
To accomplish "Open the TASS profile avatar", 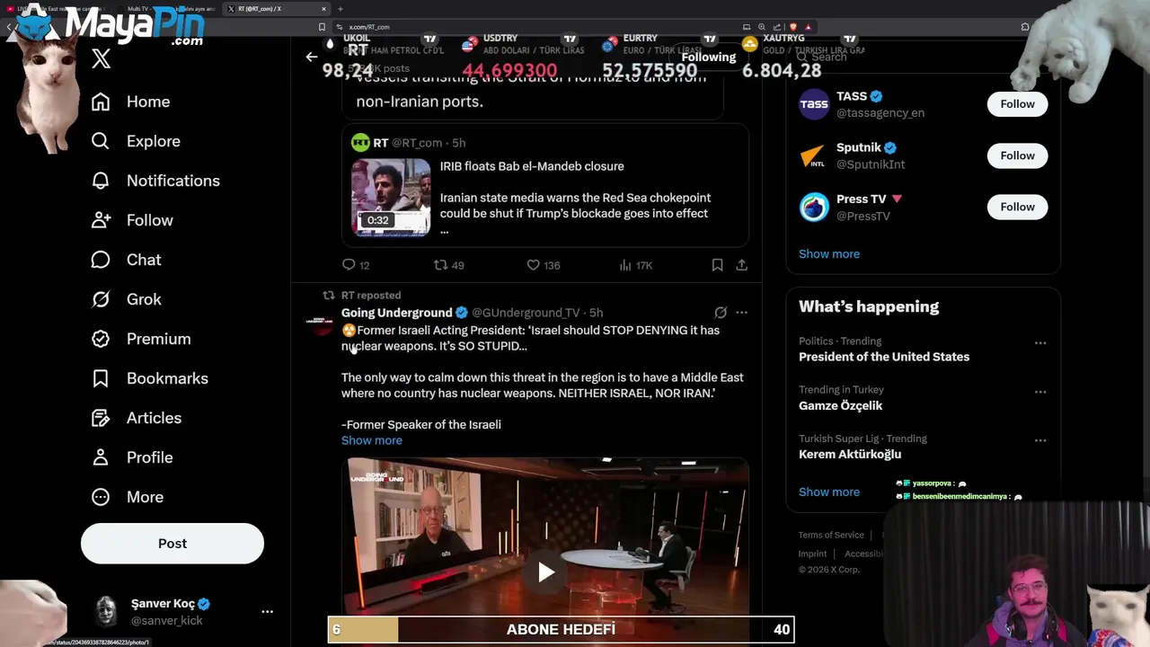I will [814, 104].
